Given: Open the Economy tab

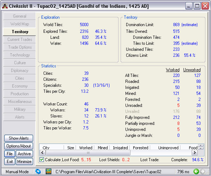Looking at the screenshot, I should [20, 86].
